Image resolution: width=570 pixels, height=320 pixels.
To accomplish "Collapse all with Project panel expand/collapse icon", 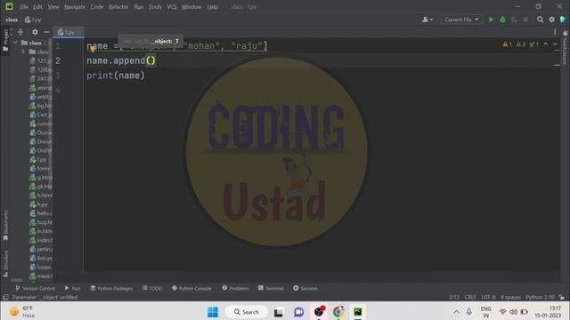I will [x=20, y=32].
